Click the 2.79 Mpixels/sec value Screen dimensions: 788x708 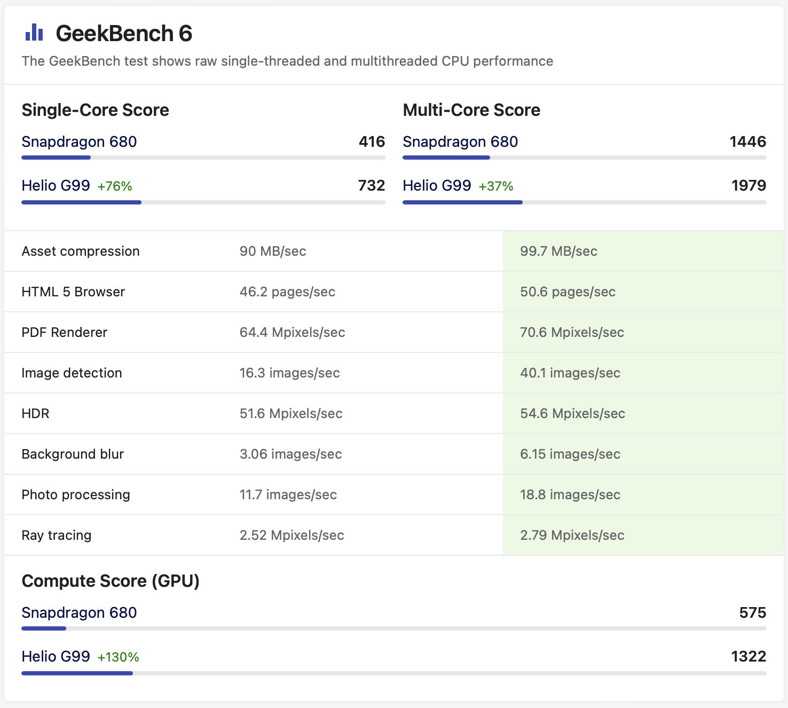[572, 535]
